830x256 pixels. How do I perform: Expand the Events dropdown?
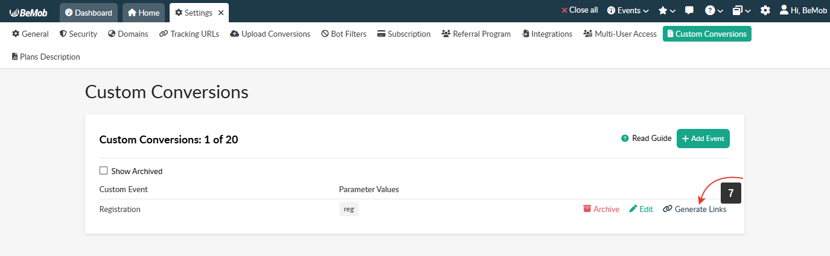(628, 10)
